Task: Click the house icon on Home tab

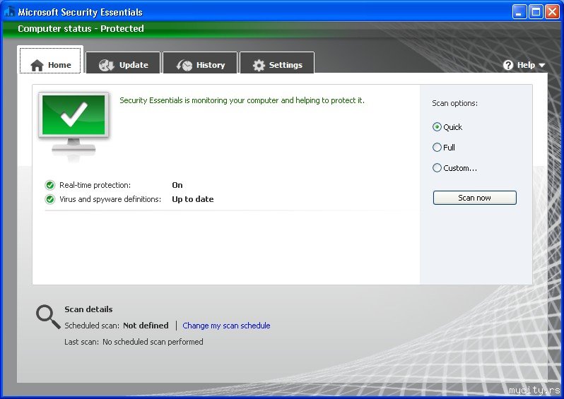Action: click(37, 66)
